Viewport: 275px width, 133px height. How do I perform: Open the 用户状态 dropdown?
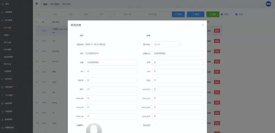pyautogui.click(x=167, y=44)
